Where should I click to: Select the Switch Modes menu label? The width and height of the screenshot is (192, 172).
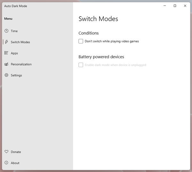(20, 42)
